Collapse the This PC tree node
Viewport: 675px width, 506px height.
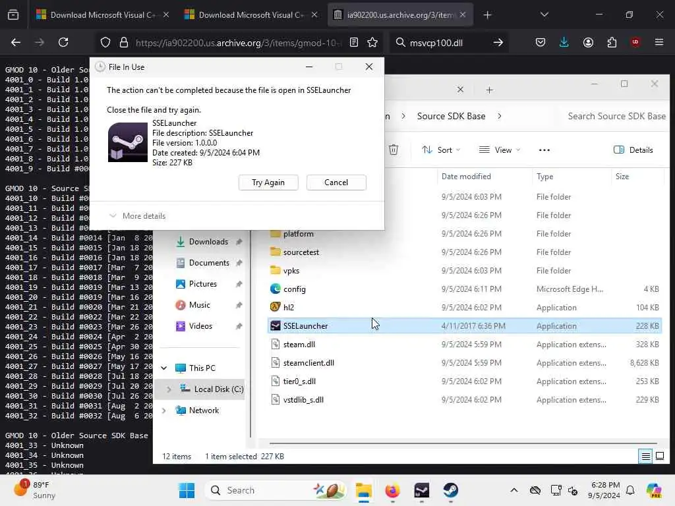click(x=164, y=368)
